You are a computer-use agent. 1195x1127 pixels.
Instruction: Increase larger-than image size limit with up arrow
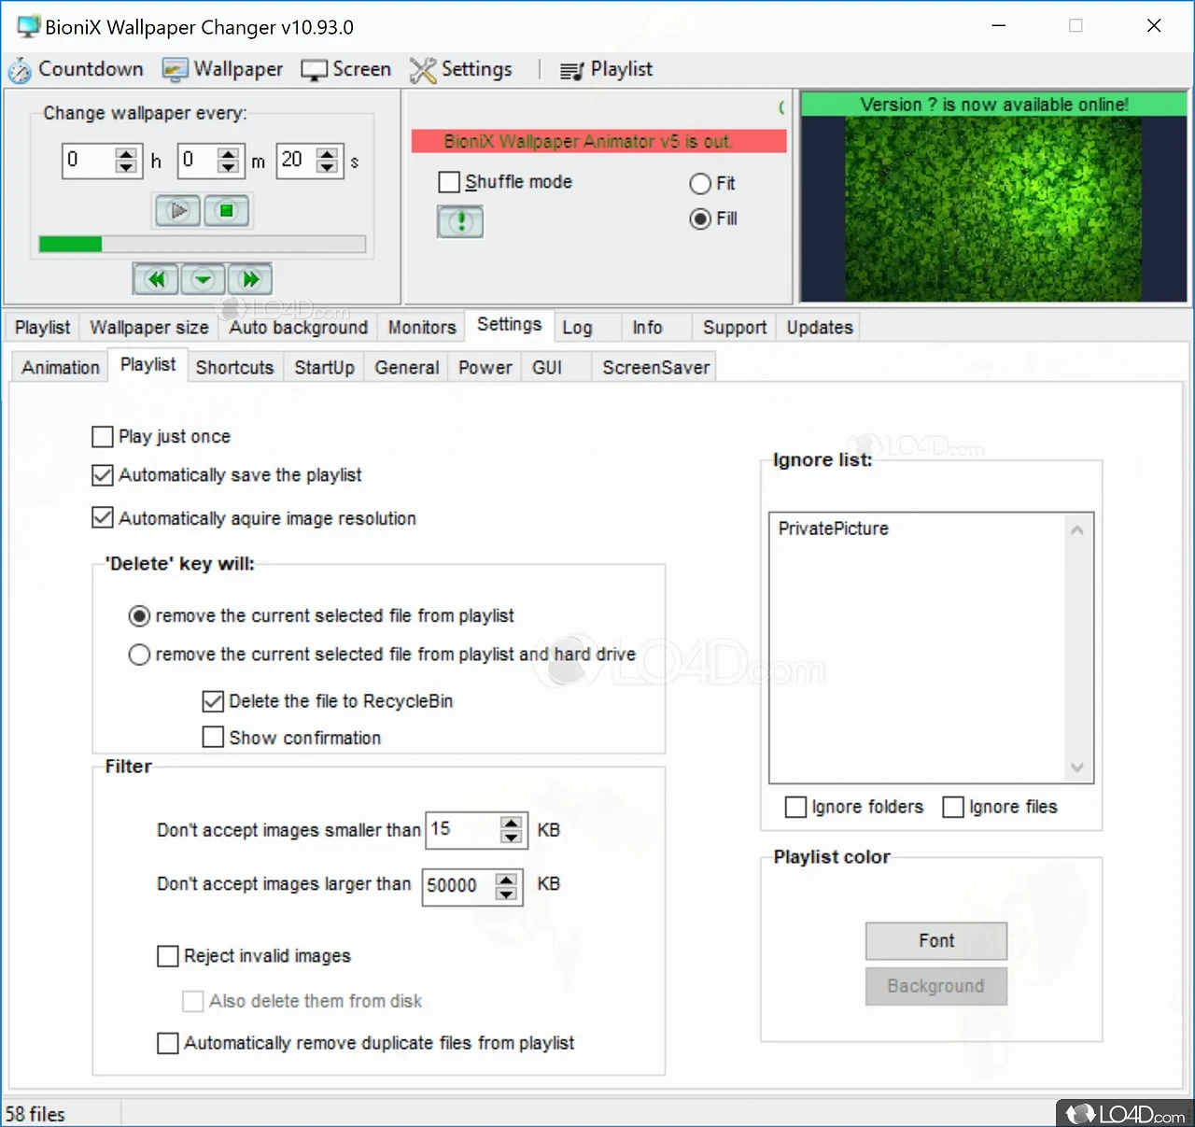coord(506,879)
